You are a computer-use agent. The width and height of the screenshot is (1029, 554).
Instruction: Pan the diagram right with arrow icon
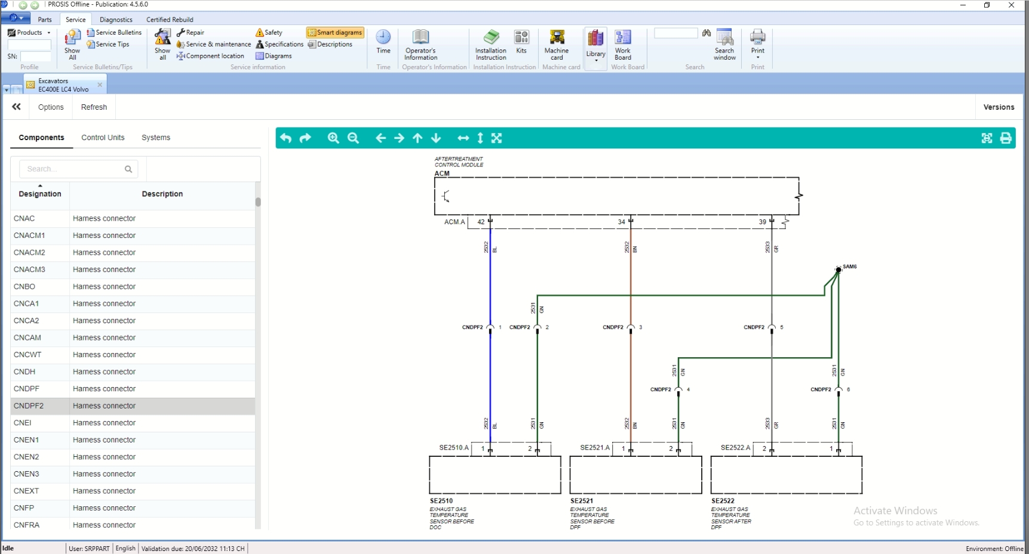(x=399, y=138)
